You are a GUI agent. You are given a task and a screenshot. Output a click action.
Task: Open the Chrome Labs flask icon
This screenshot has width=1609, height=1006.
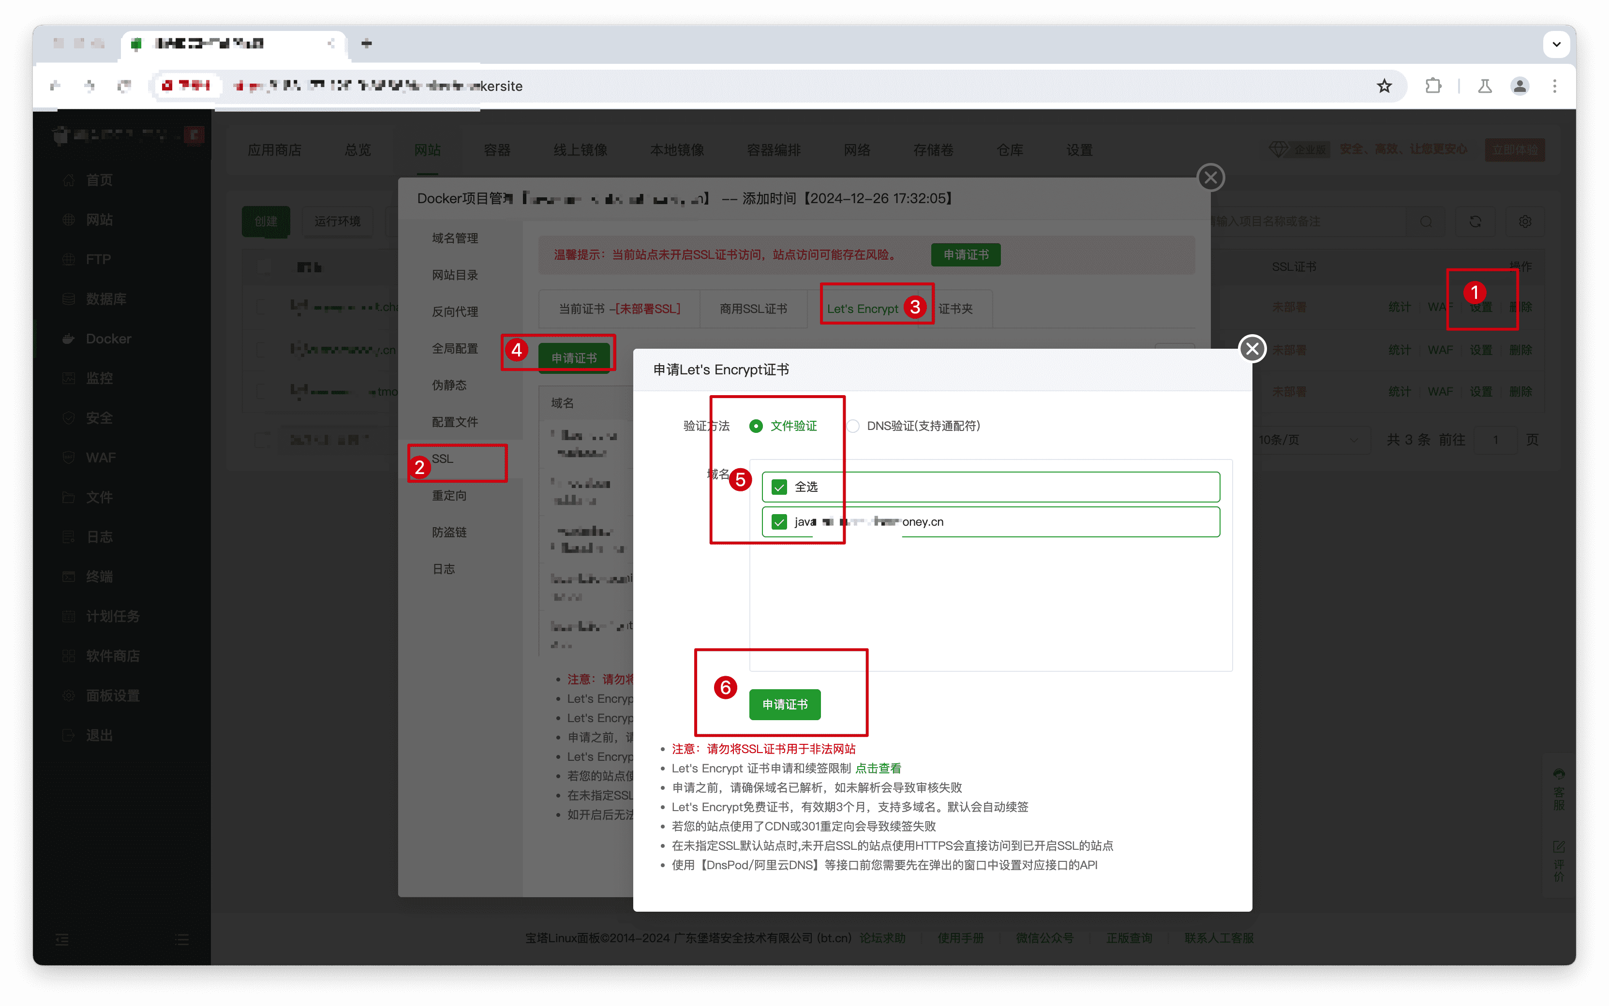(x=1485, y=86)
